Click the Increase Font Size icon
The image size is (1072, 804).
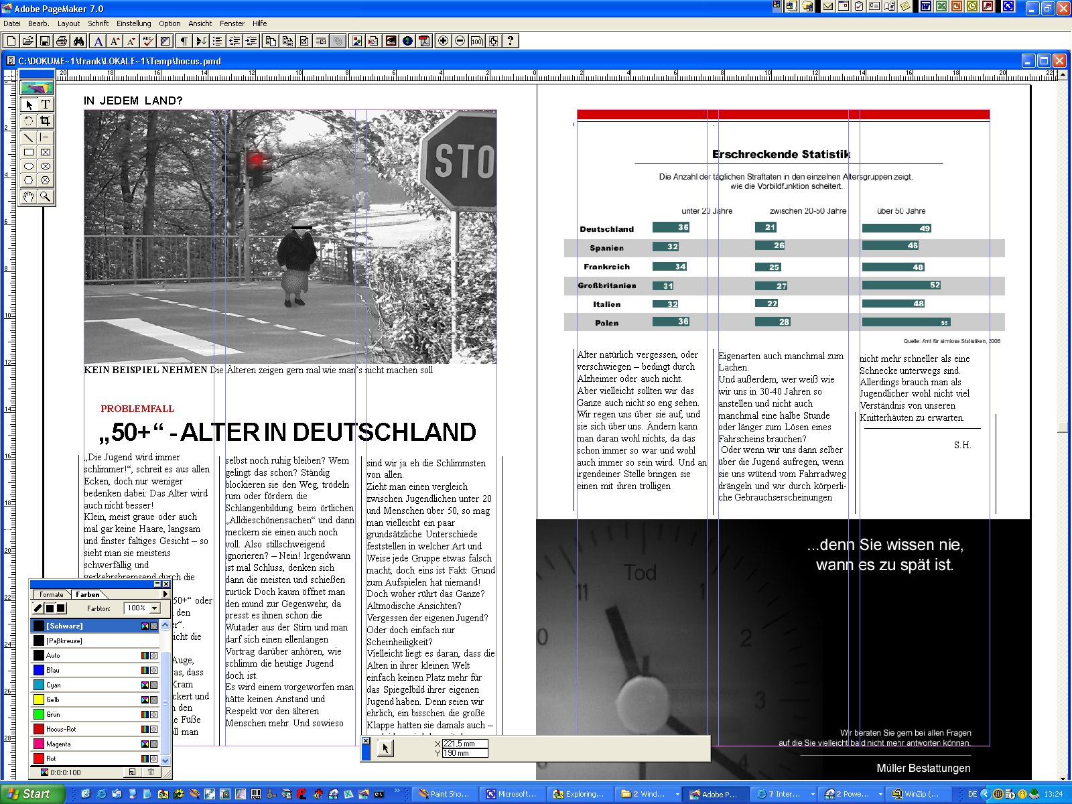point(115,41)
